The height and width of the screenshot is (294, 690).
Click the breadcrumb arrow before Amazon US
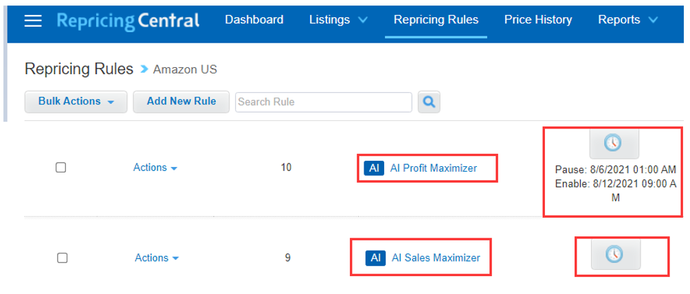pyautogui.click(x=144, y=69)
